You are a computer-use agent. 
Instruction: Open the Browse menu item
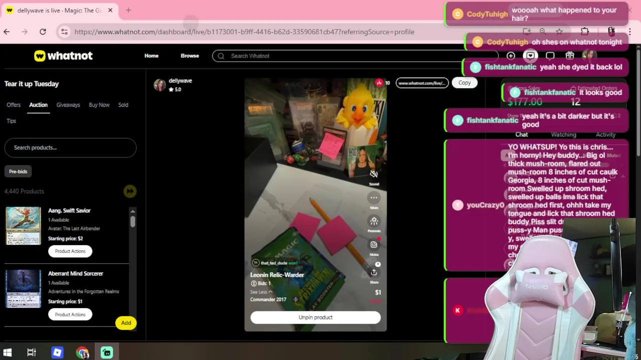pos(190,55)
